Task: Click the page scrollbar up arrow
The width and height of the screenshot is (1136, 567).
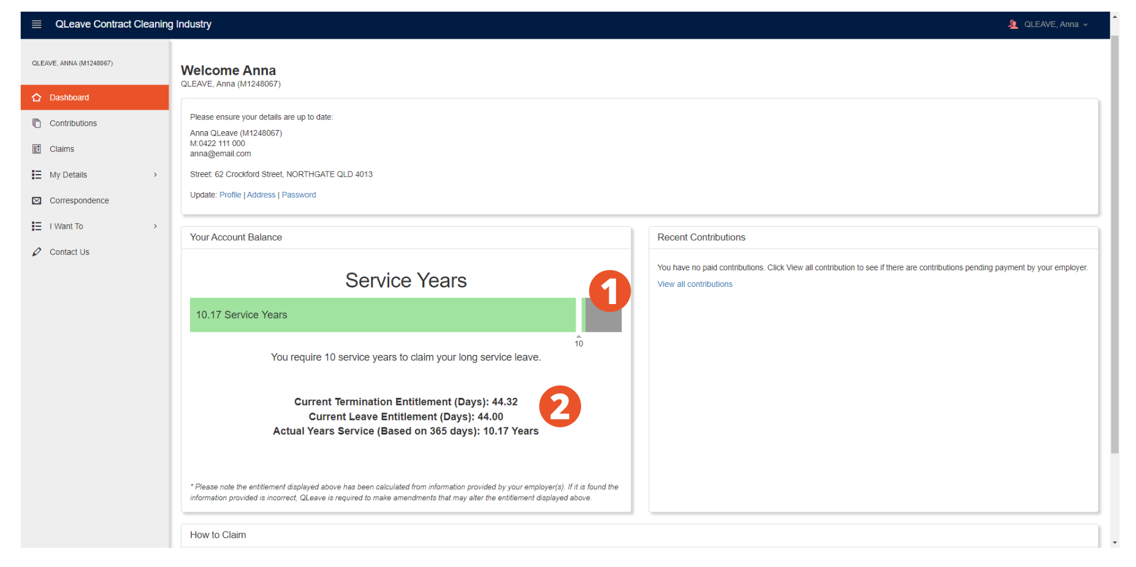Action: tap(1115, 17)
